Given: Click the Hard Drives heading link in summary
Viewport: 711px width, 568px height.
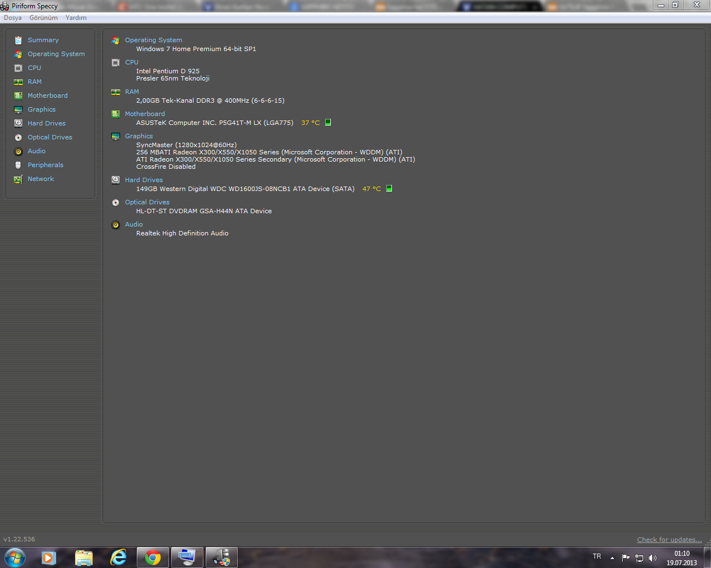Looking at the screenshot, I should coord(144,180).
